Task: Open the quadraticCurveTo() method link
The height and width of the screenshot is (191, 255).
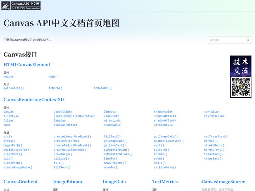Action: click(169, 141)
